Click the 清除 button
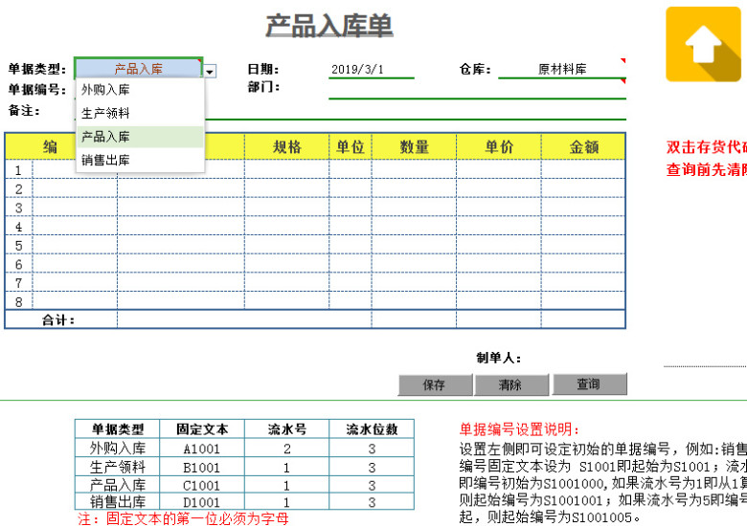747x526 pixels. coord(511,384)
